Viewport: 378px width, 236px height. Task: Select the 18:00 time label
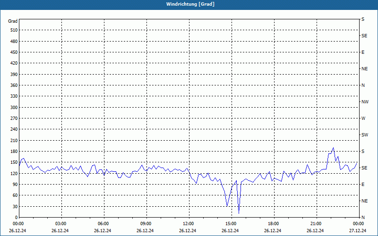click(x=275, y=224)
